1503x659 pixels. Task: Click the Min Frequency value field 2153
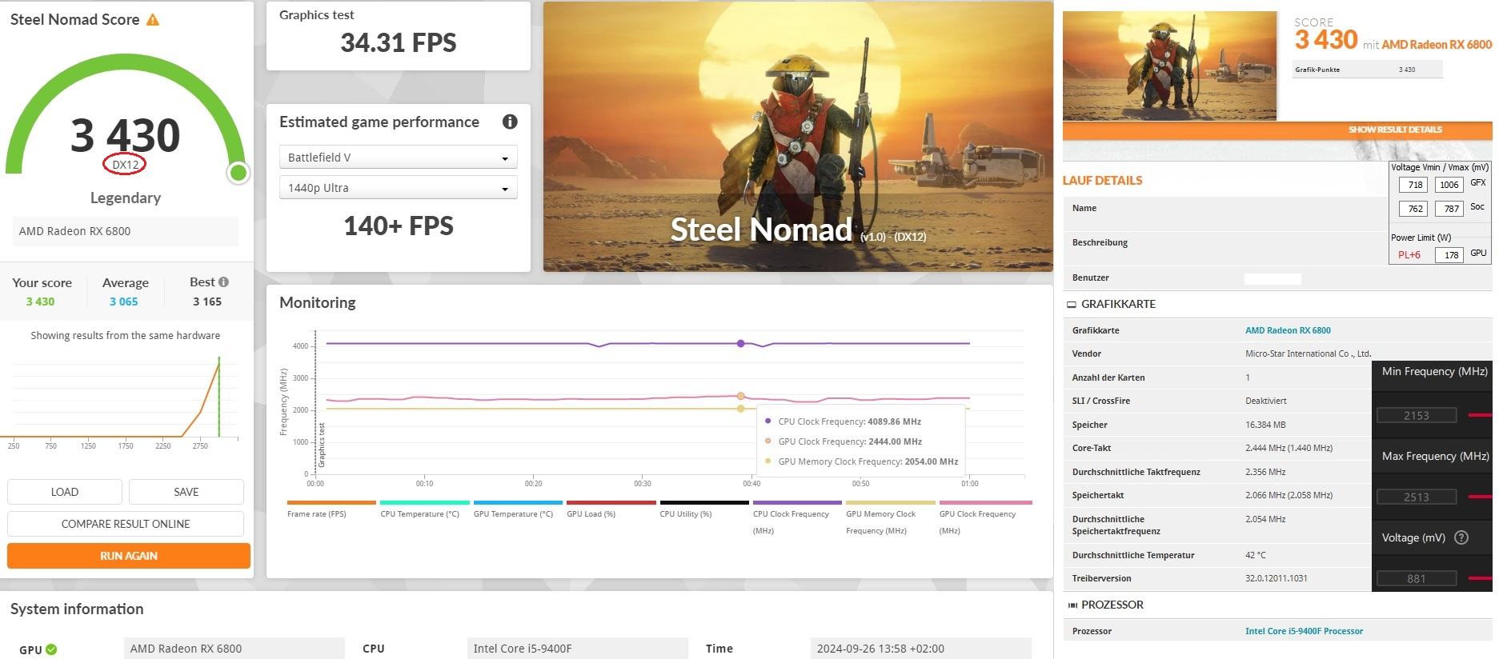pos(1416,415)
